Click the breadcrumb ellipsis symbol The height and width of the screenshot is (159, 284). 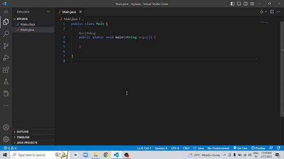pos(83,19)
